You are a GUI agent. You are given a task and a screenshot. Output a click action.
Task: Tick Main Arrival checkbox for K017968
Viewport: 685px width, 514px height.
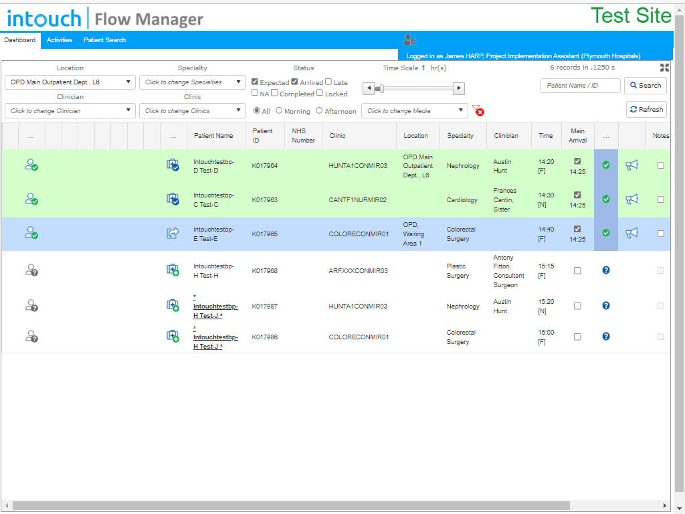(x=577, y=270)
